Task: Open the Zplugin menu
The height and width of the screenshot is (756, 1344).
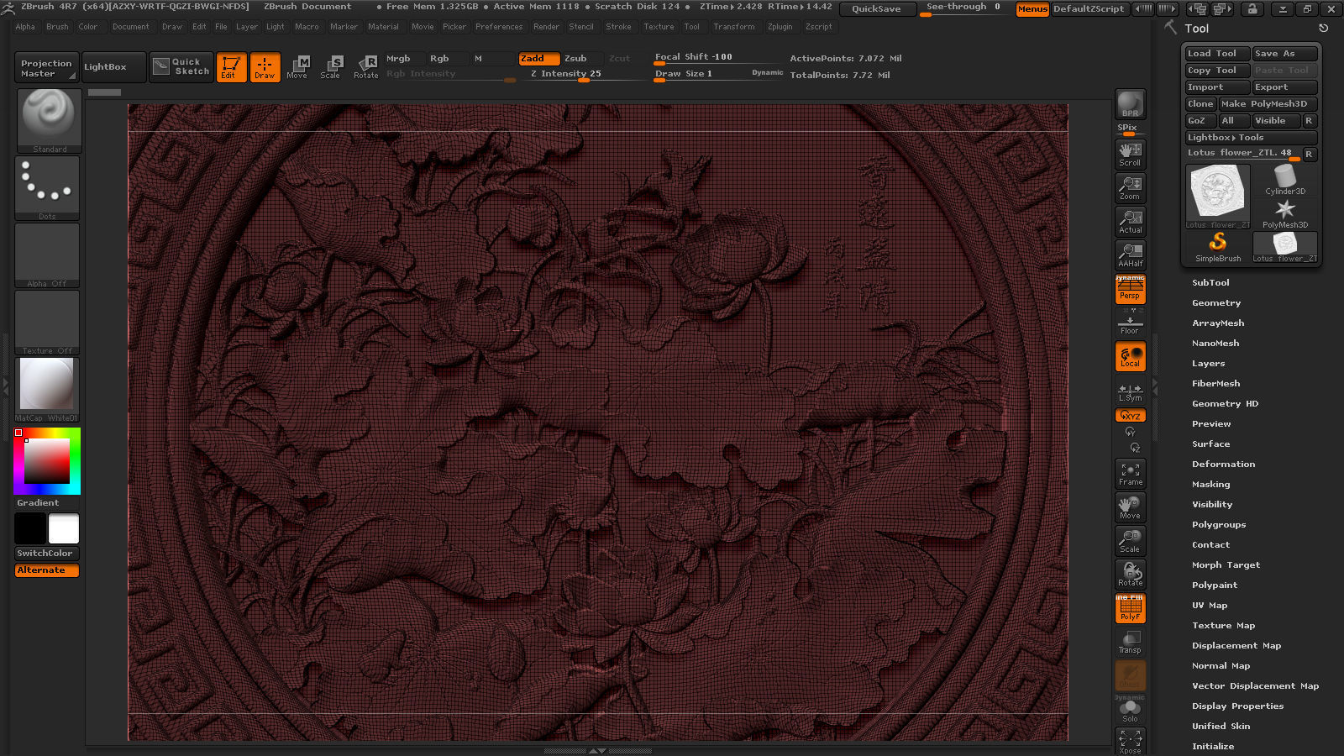Action: (780, 27)
